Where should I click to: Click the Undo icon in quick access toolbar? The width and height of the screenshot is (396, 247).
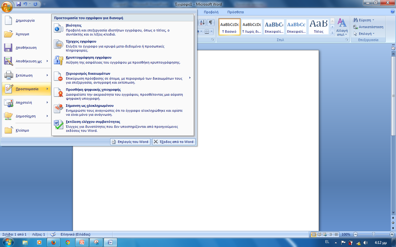click(x=25, y=4)
